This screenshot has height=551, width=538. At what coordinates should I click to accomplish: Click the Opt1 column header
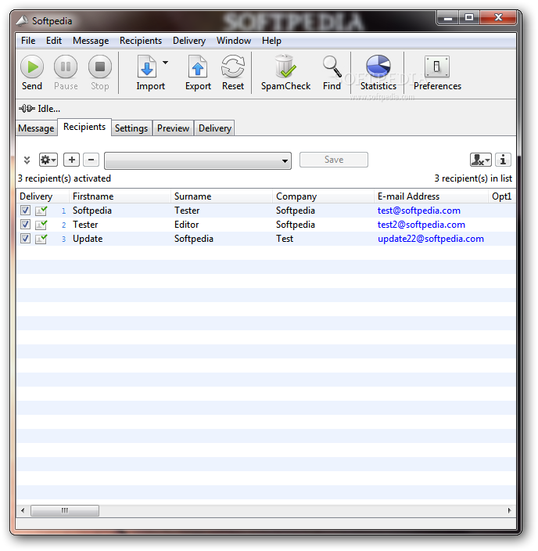pos(502,196)
